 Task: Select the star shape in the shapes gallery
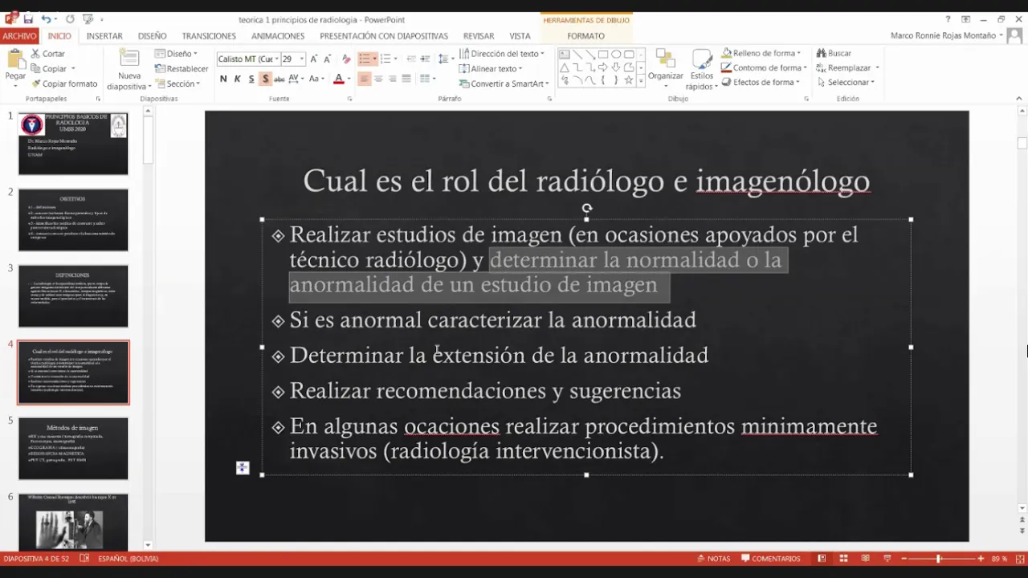tap(629, 80)
